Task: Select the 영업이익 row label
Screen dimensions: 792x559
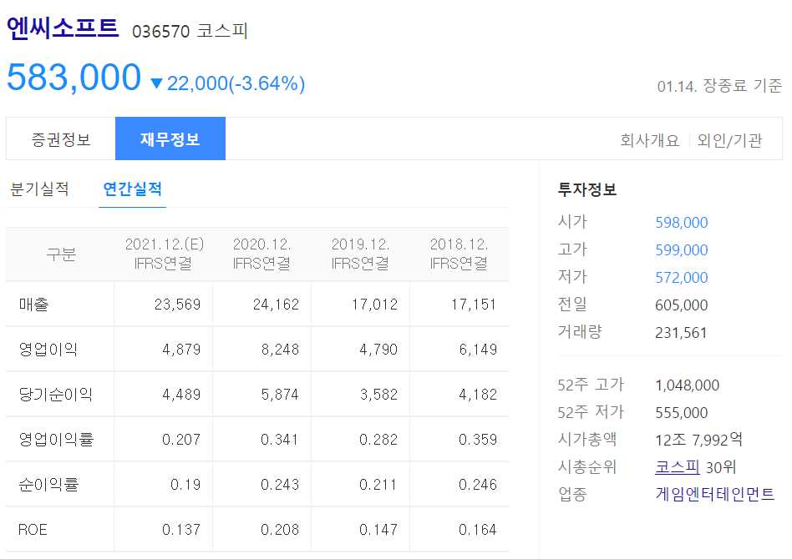Action: (x=47, y=350)
